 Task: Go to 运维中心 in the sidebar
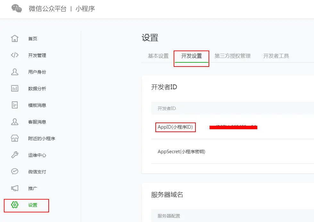click(37, 155)
